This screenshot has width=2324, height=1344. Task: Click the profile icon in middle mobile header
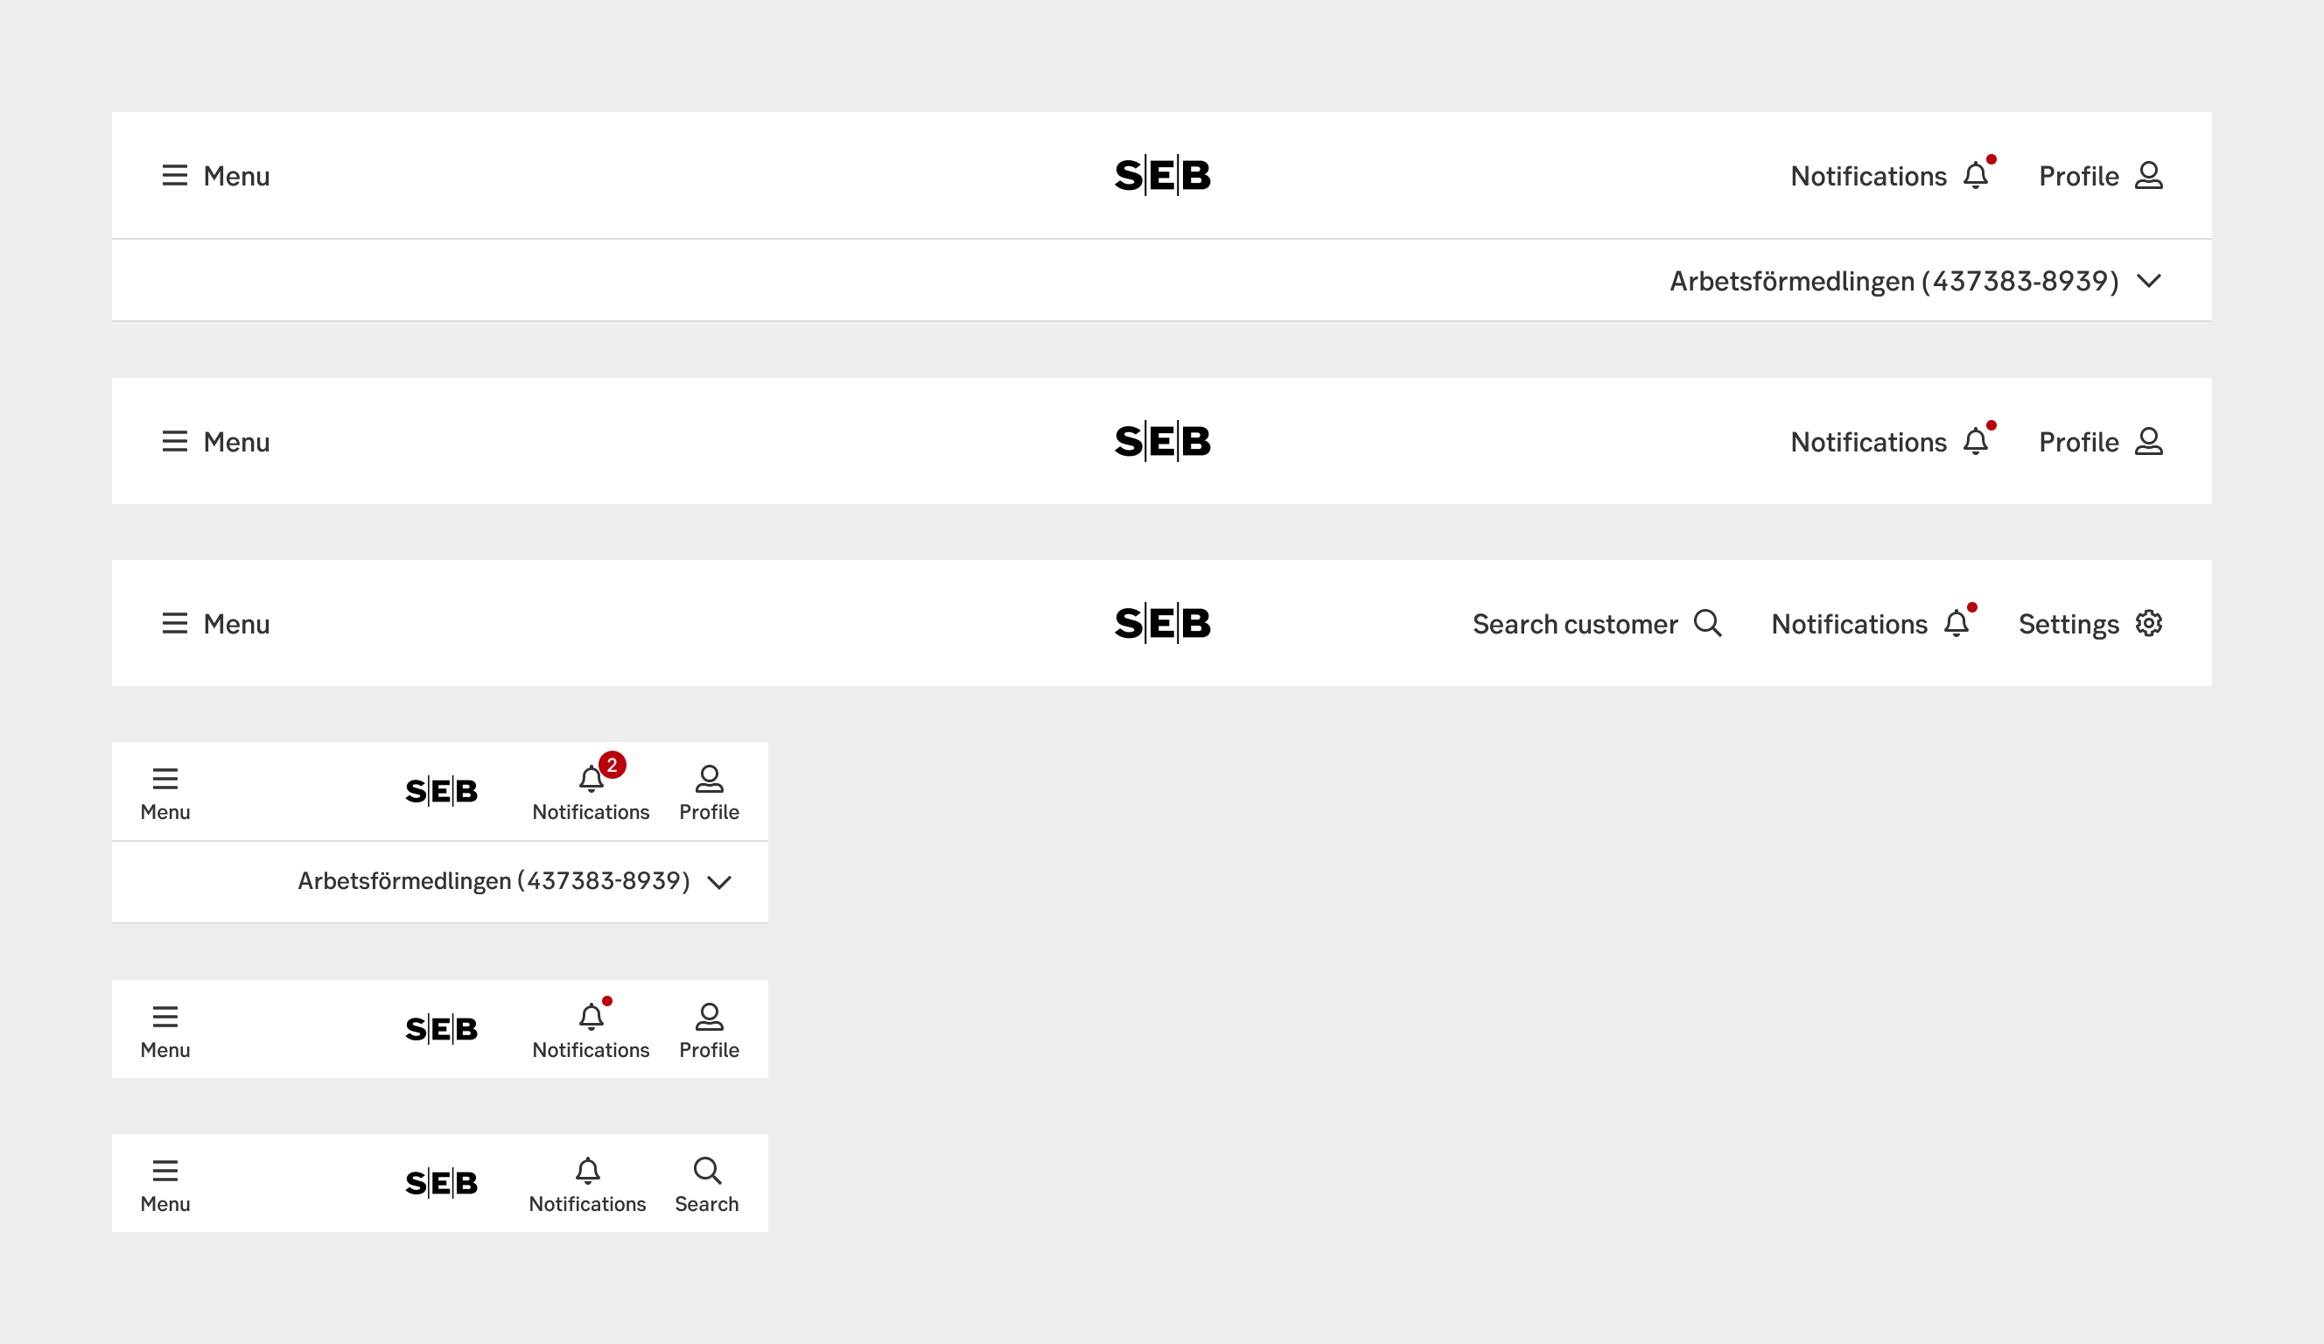[x=708, y=1017]
